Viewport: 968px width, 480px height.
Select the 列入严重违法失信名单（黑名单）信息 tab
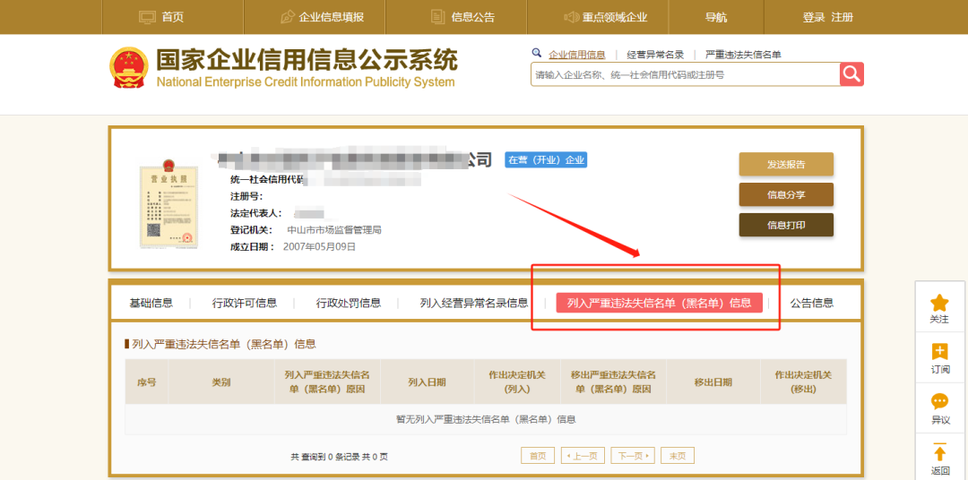[x=660, y=303]
